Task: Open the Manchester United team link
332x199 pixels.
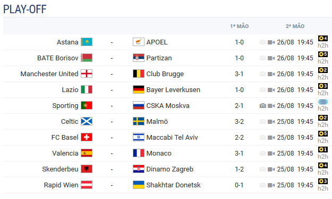Action: coord(49,74)
